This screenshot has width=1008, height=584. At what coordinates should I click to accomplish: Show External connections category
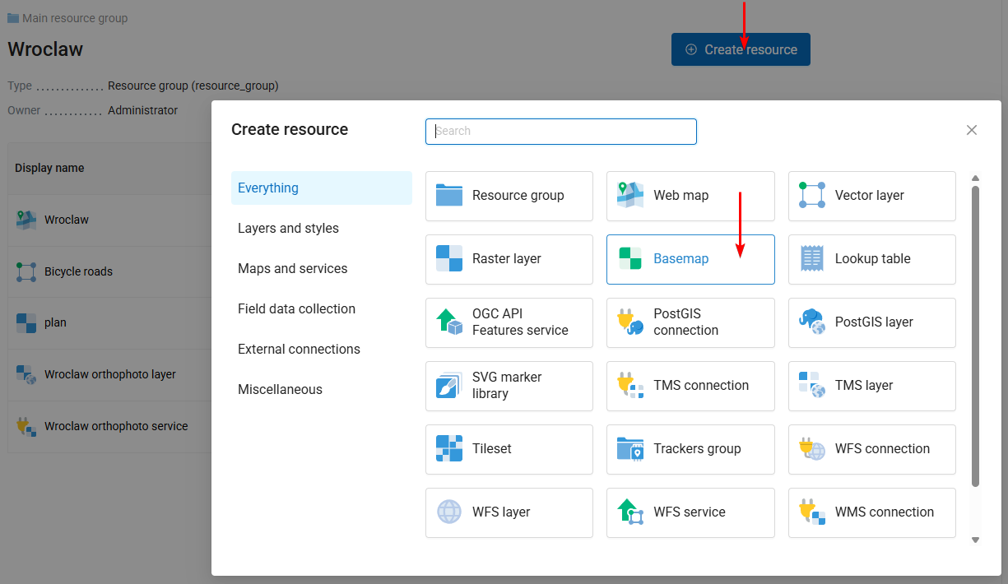(x=299, y=350)
